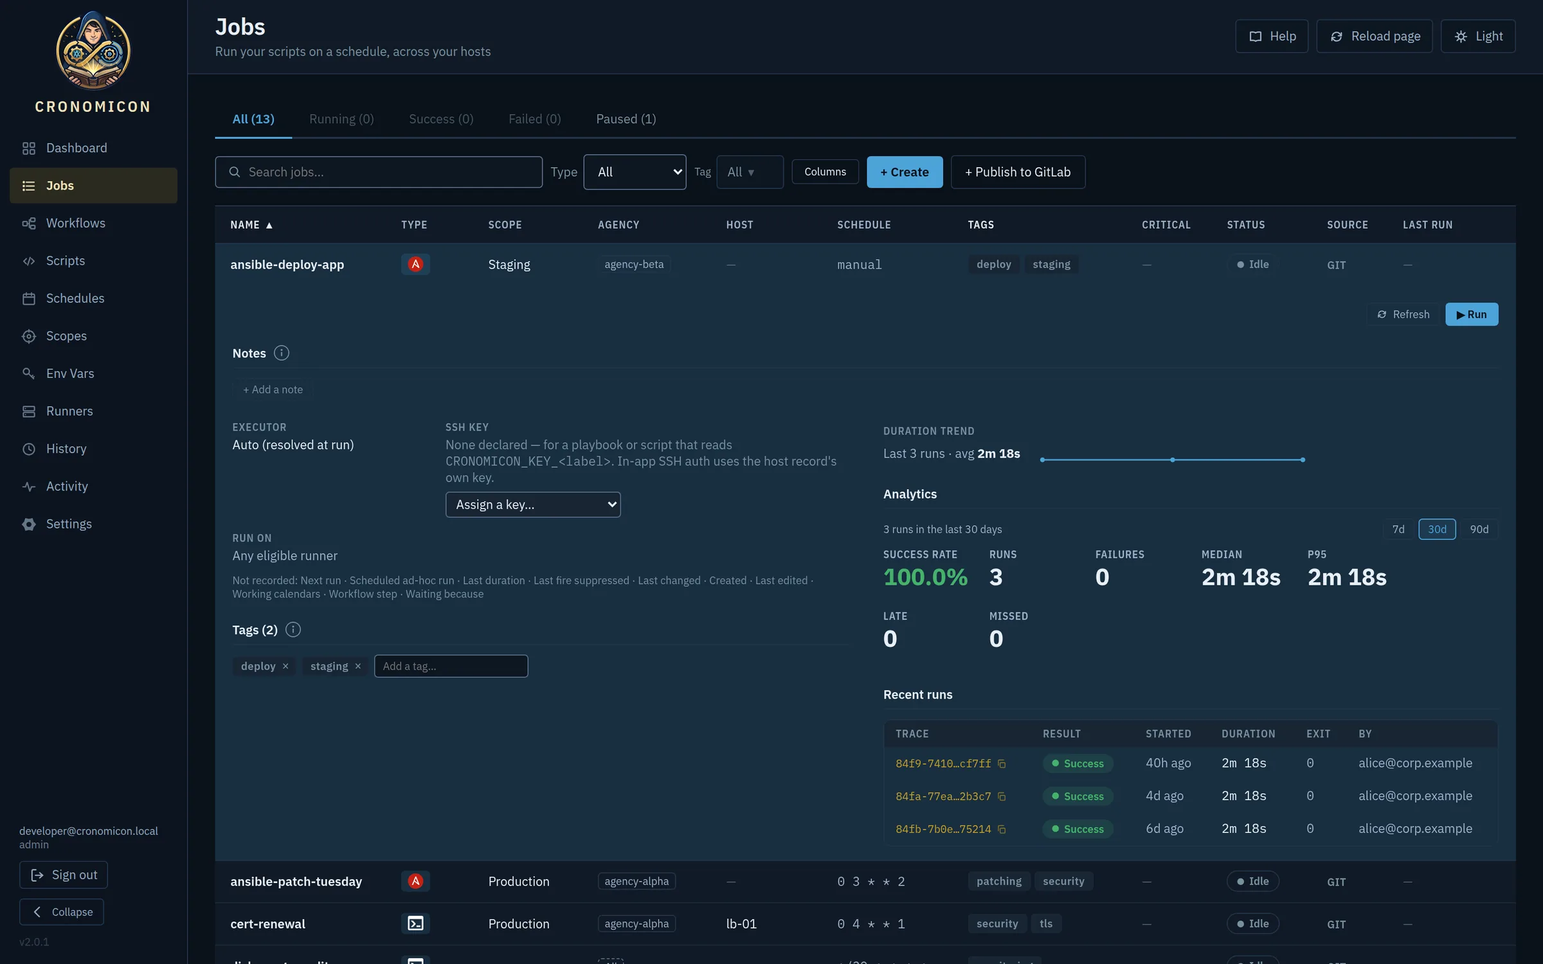The width and height of the screenshot is (1543, 964).
Task: Remove the deploy tag chip
Action: pyautogui.click(x=285, y=666)
